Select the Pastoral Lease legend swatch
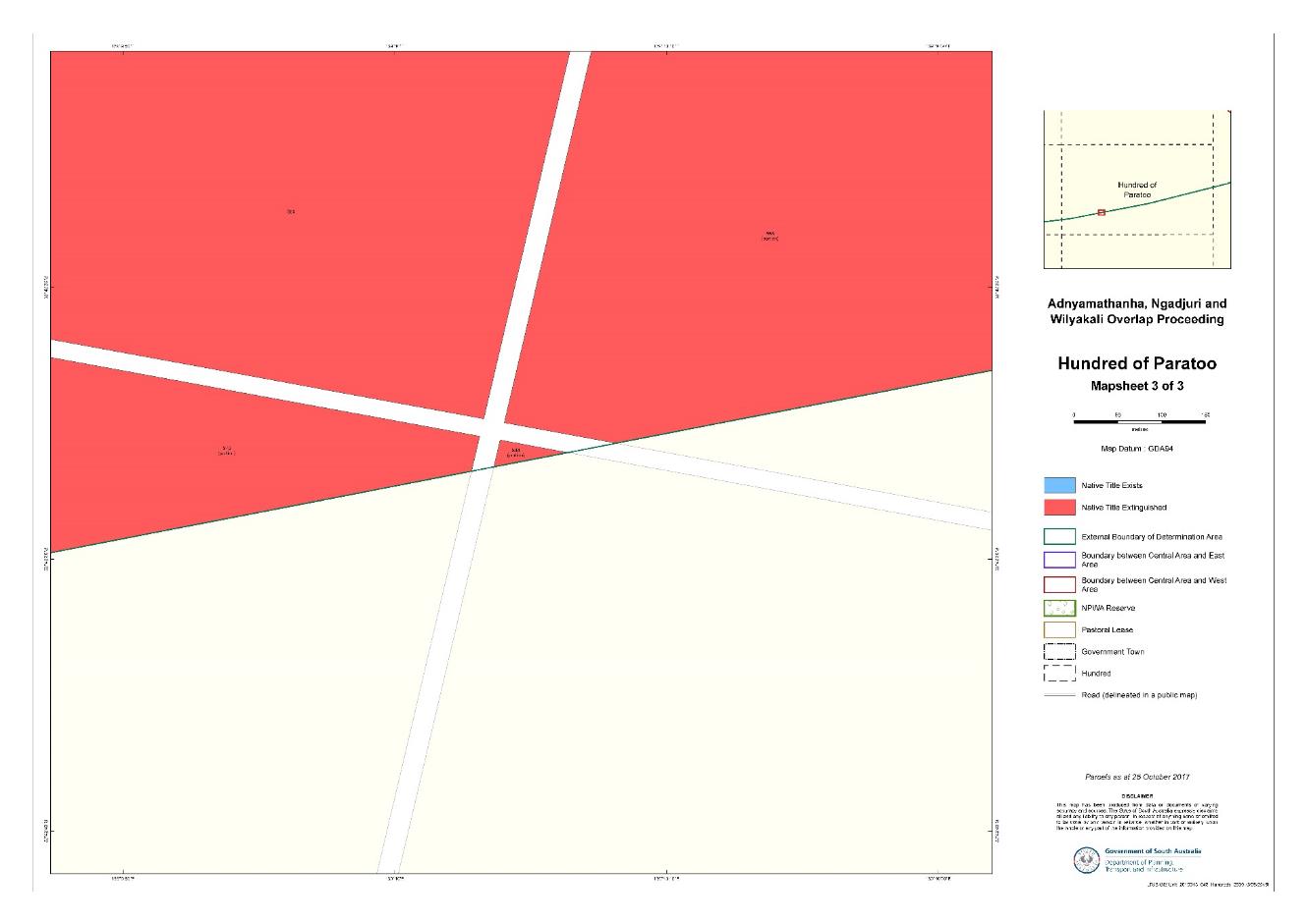Screen dimensions: 1307x923 1059,629
